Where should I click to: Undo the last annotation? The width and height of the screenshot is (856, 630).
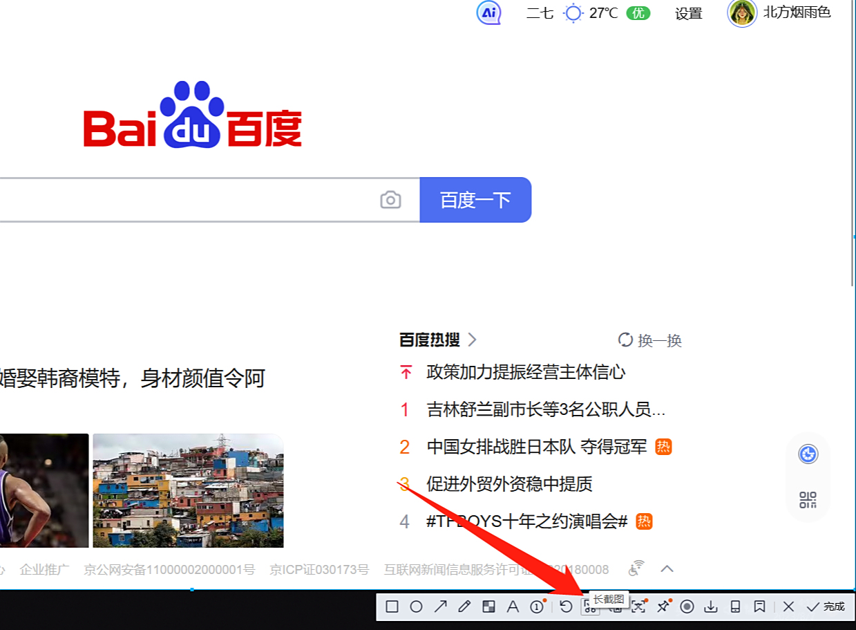click(566, 606)
